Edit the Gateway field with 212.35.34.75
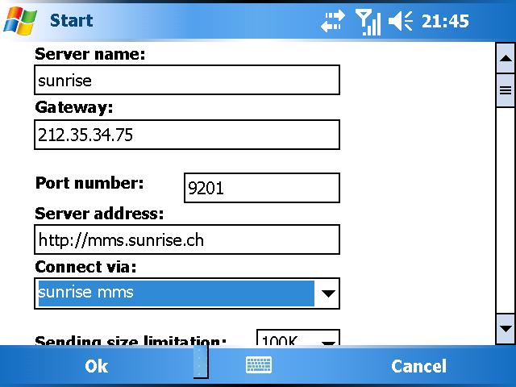The height and width of the screenshot is (387, 516). point(187,135)
